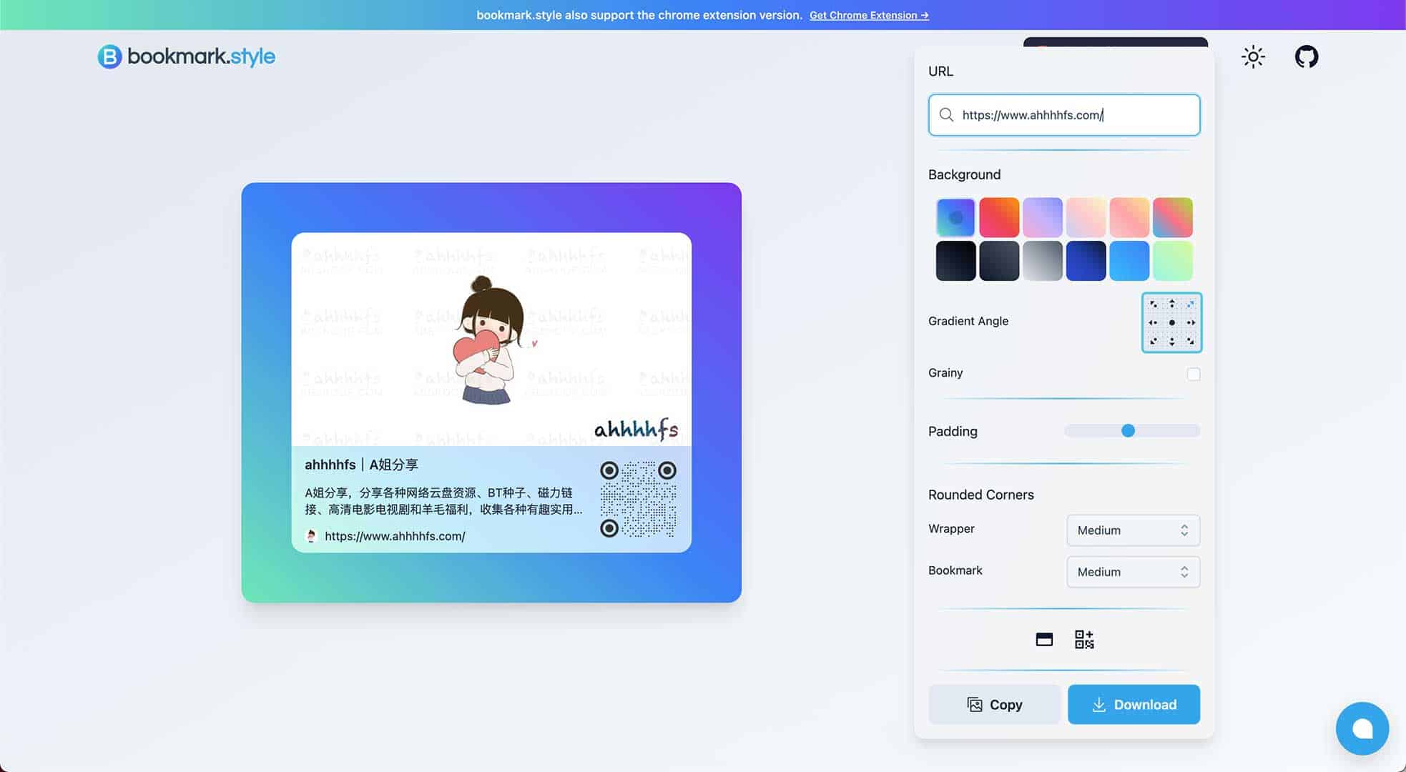
Task: Click the Get Chrome Extension link
Action: coord(868,14)
